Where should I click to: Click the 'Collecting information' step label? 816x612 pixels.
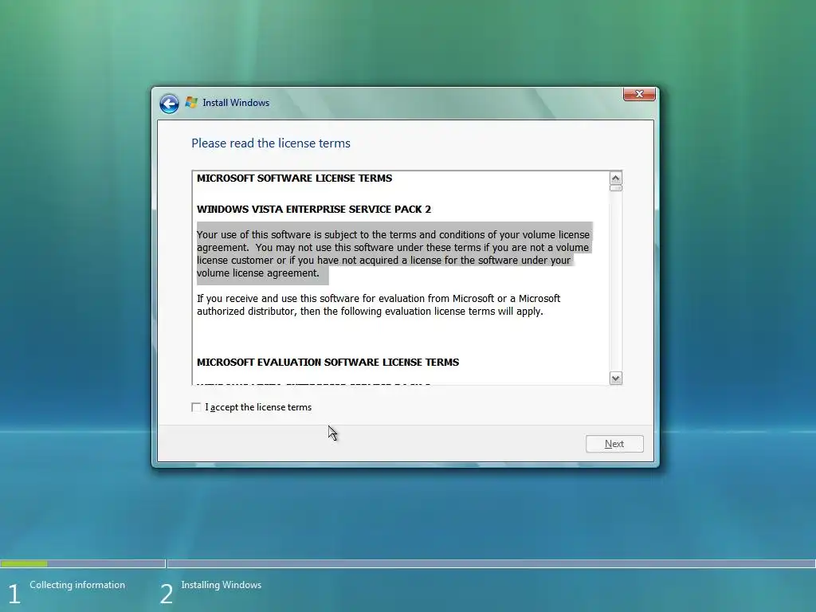77,585
